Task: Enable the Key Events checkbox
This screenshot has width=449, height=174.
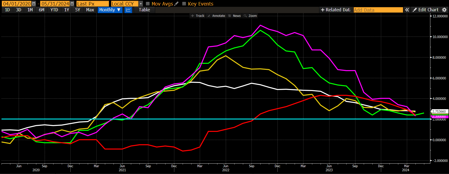Action: [184, 4]
